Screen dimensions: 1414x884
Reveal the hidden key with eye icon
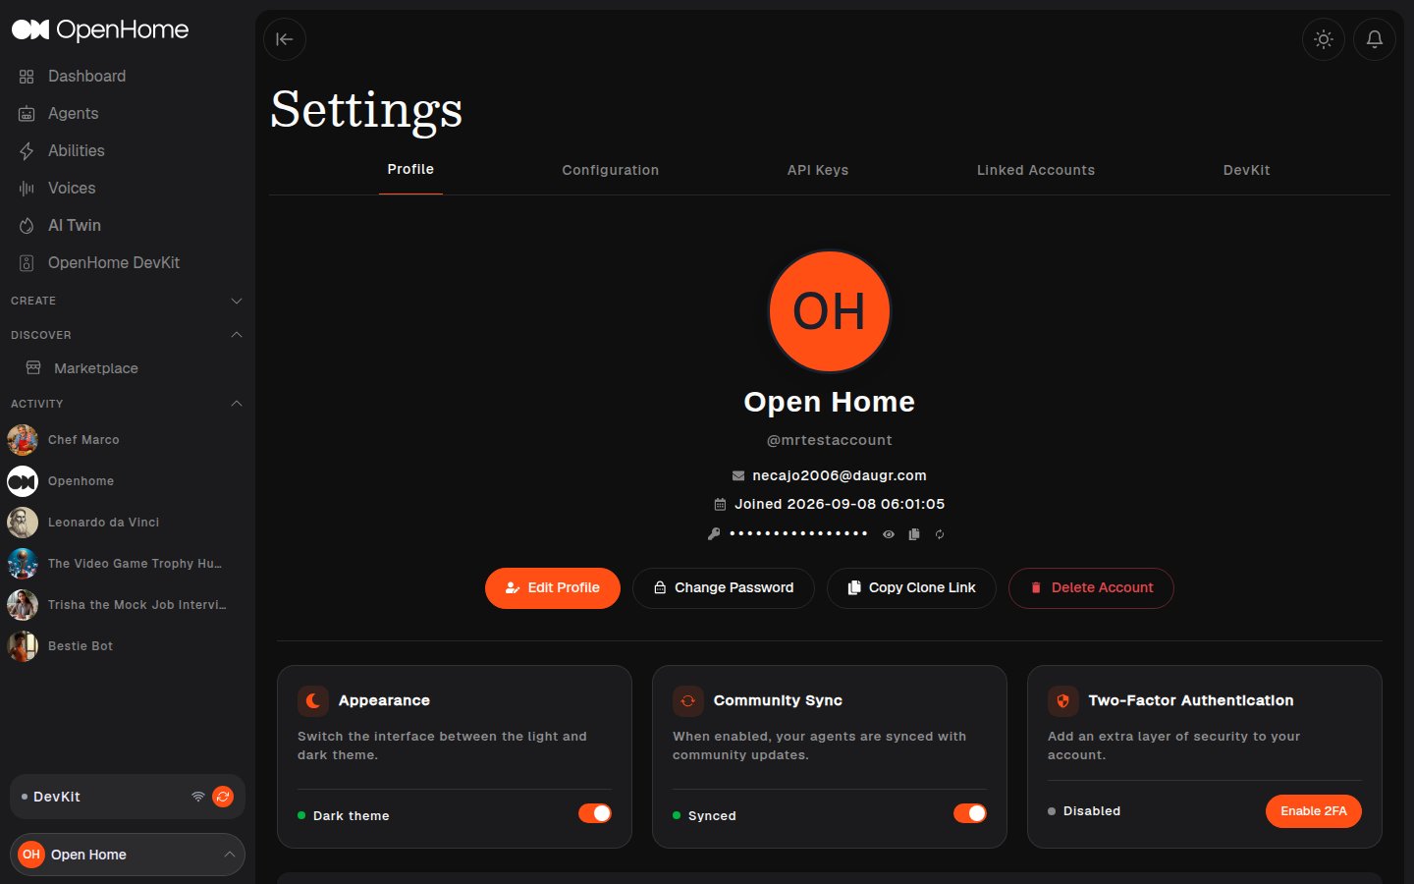889,534
